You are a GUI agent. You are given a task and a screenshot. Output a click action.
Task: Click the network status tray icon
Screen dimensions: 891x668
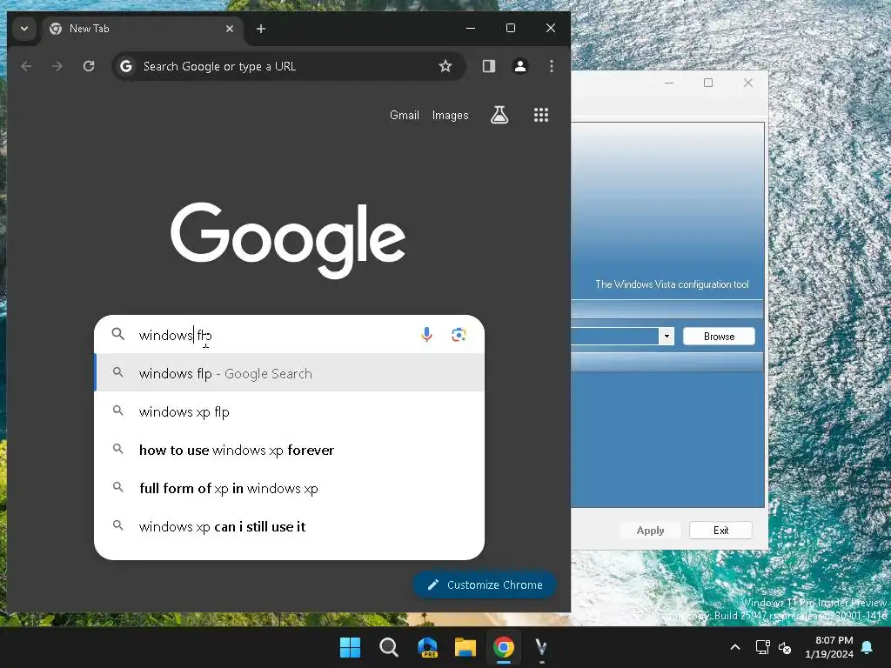click(x=762, y=647)
